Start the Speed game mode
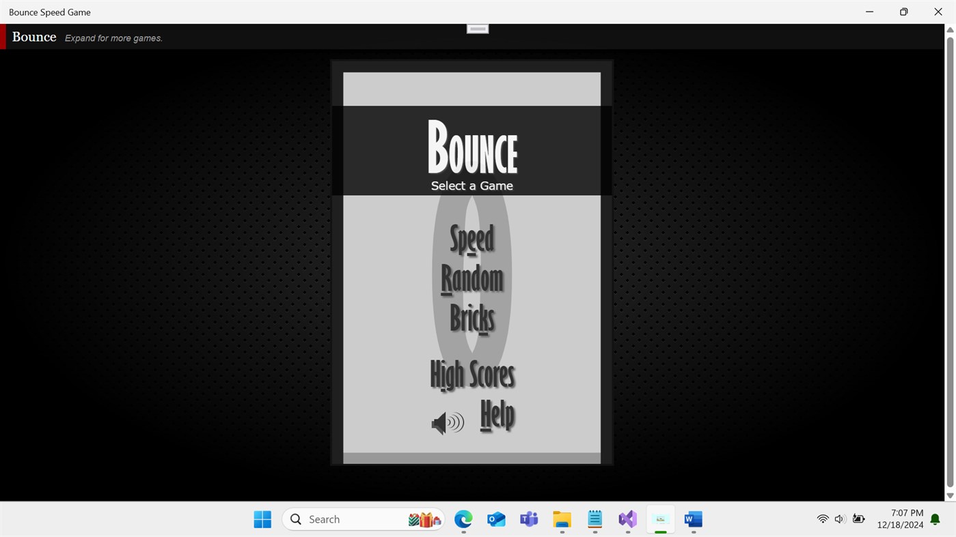 coord(472,239)
